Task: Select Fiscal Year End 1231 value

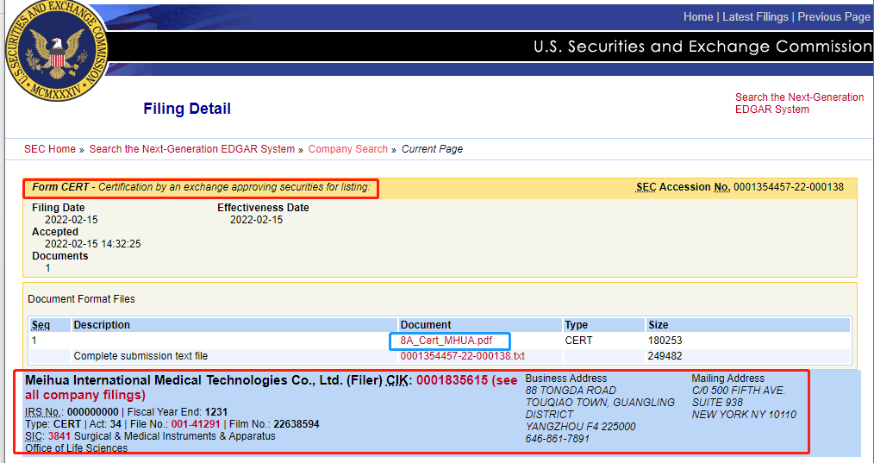Action: pyautogui.click(x=216, y=412)
